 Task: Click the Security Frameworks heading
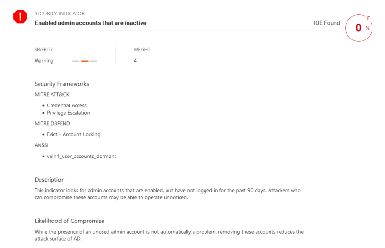click(x=62, y=84)
